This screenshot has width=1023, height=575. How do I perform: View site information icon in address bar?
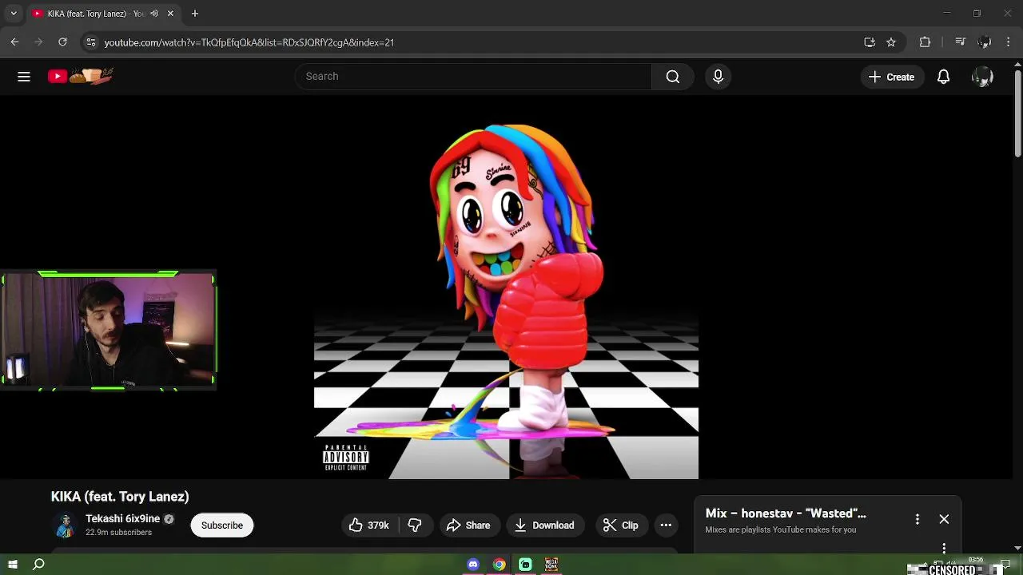pos(90,42)
